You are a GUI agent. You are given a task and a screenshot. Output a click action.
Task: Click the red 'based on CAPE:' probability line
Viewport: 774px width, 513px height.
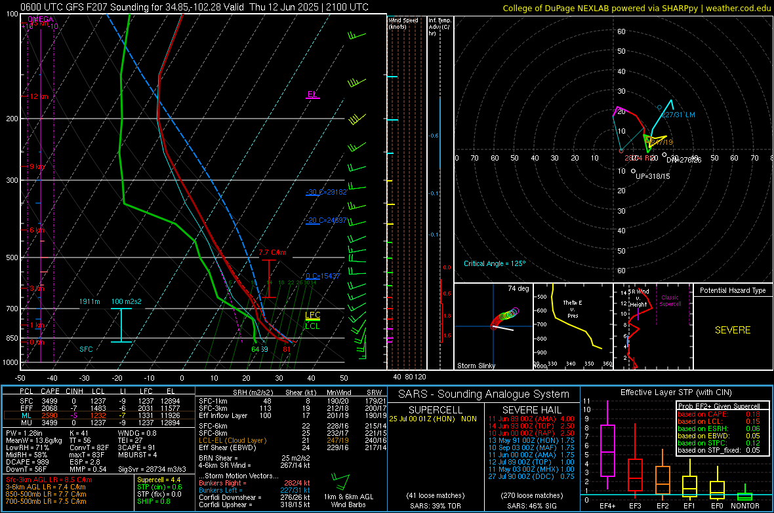719,414
